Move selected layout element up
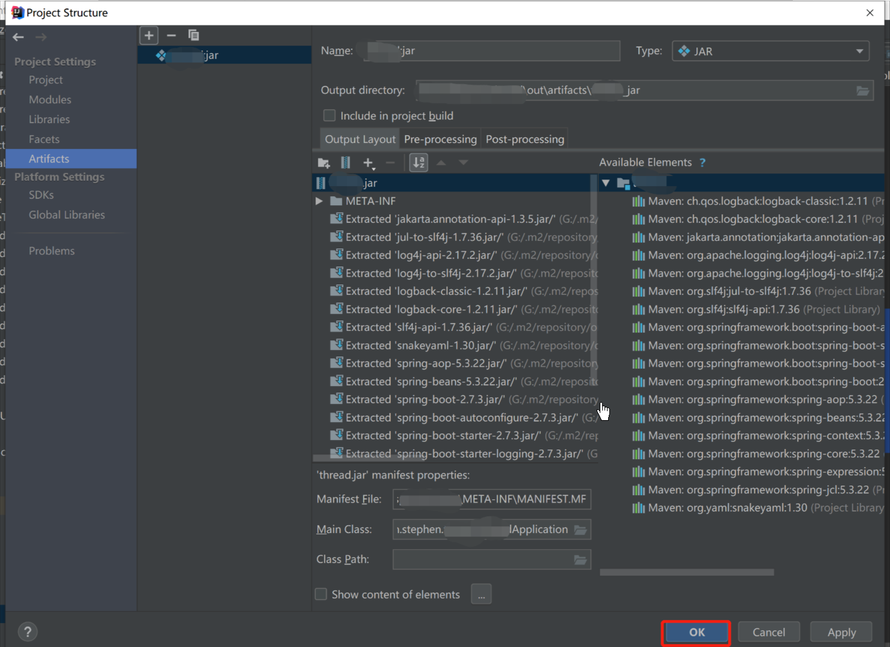The height and width of the screenshot is (647, 890). point(441,163)
